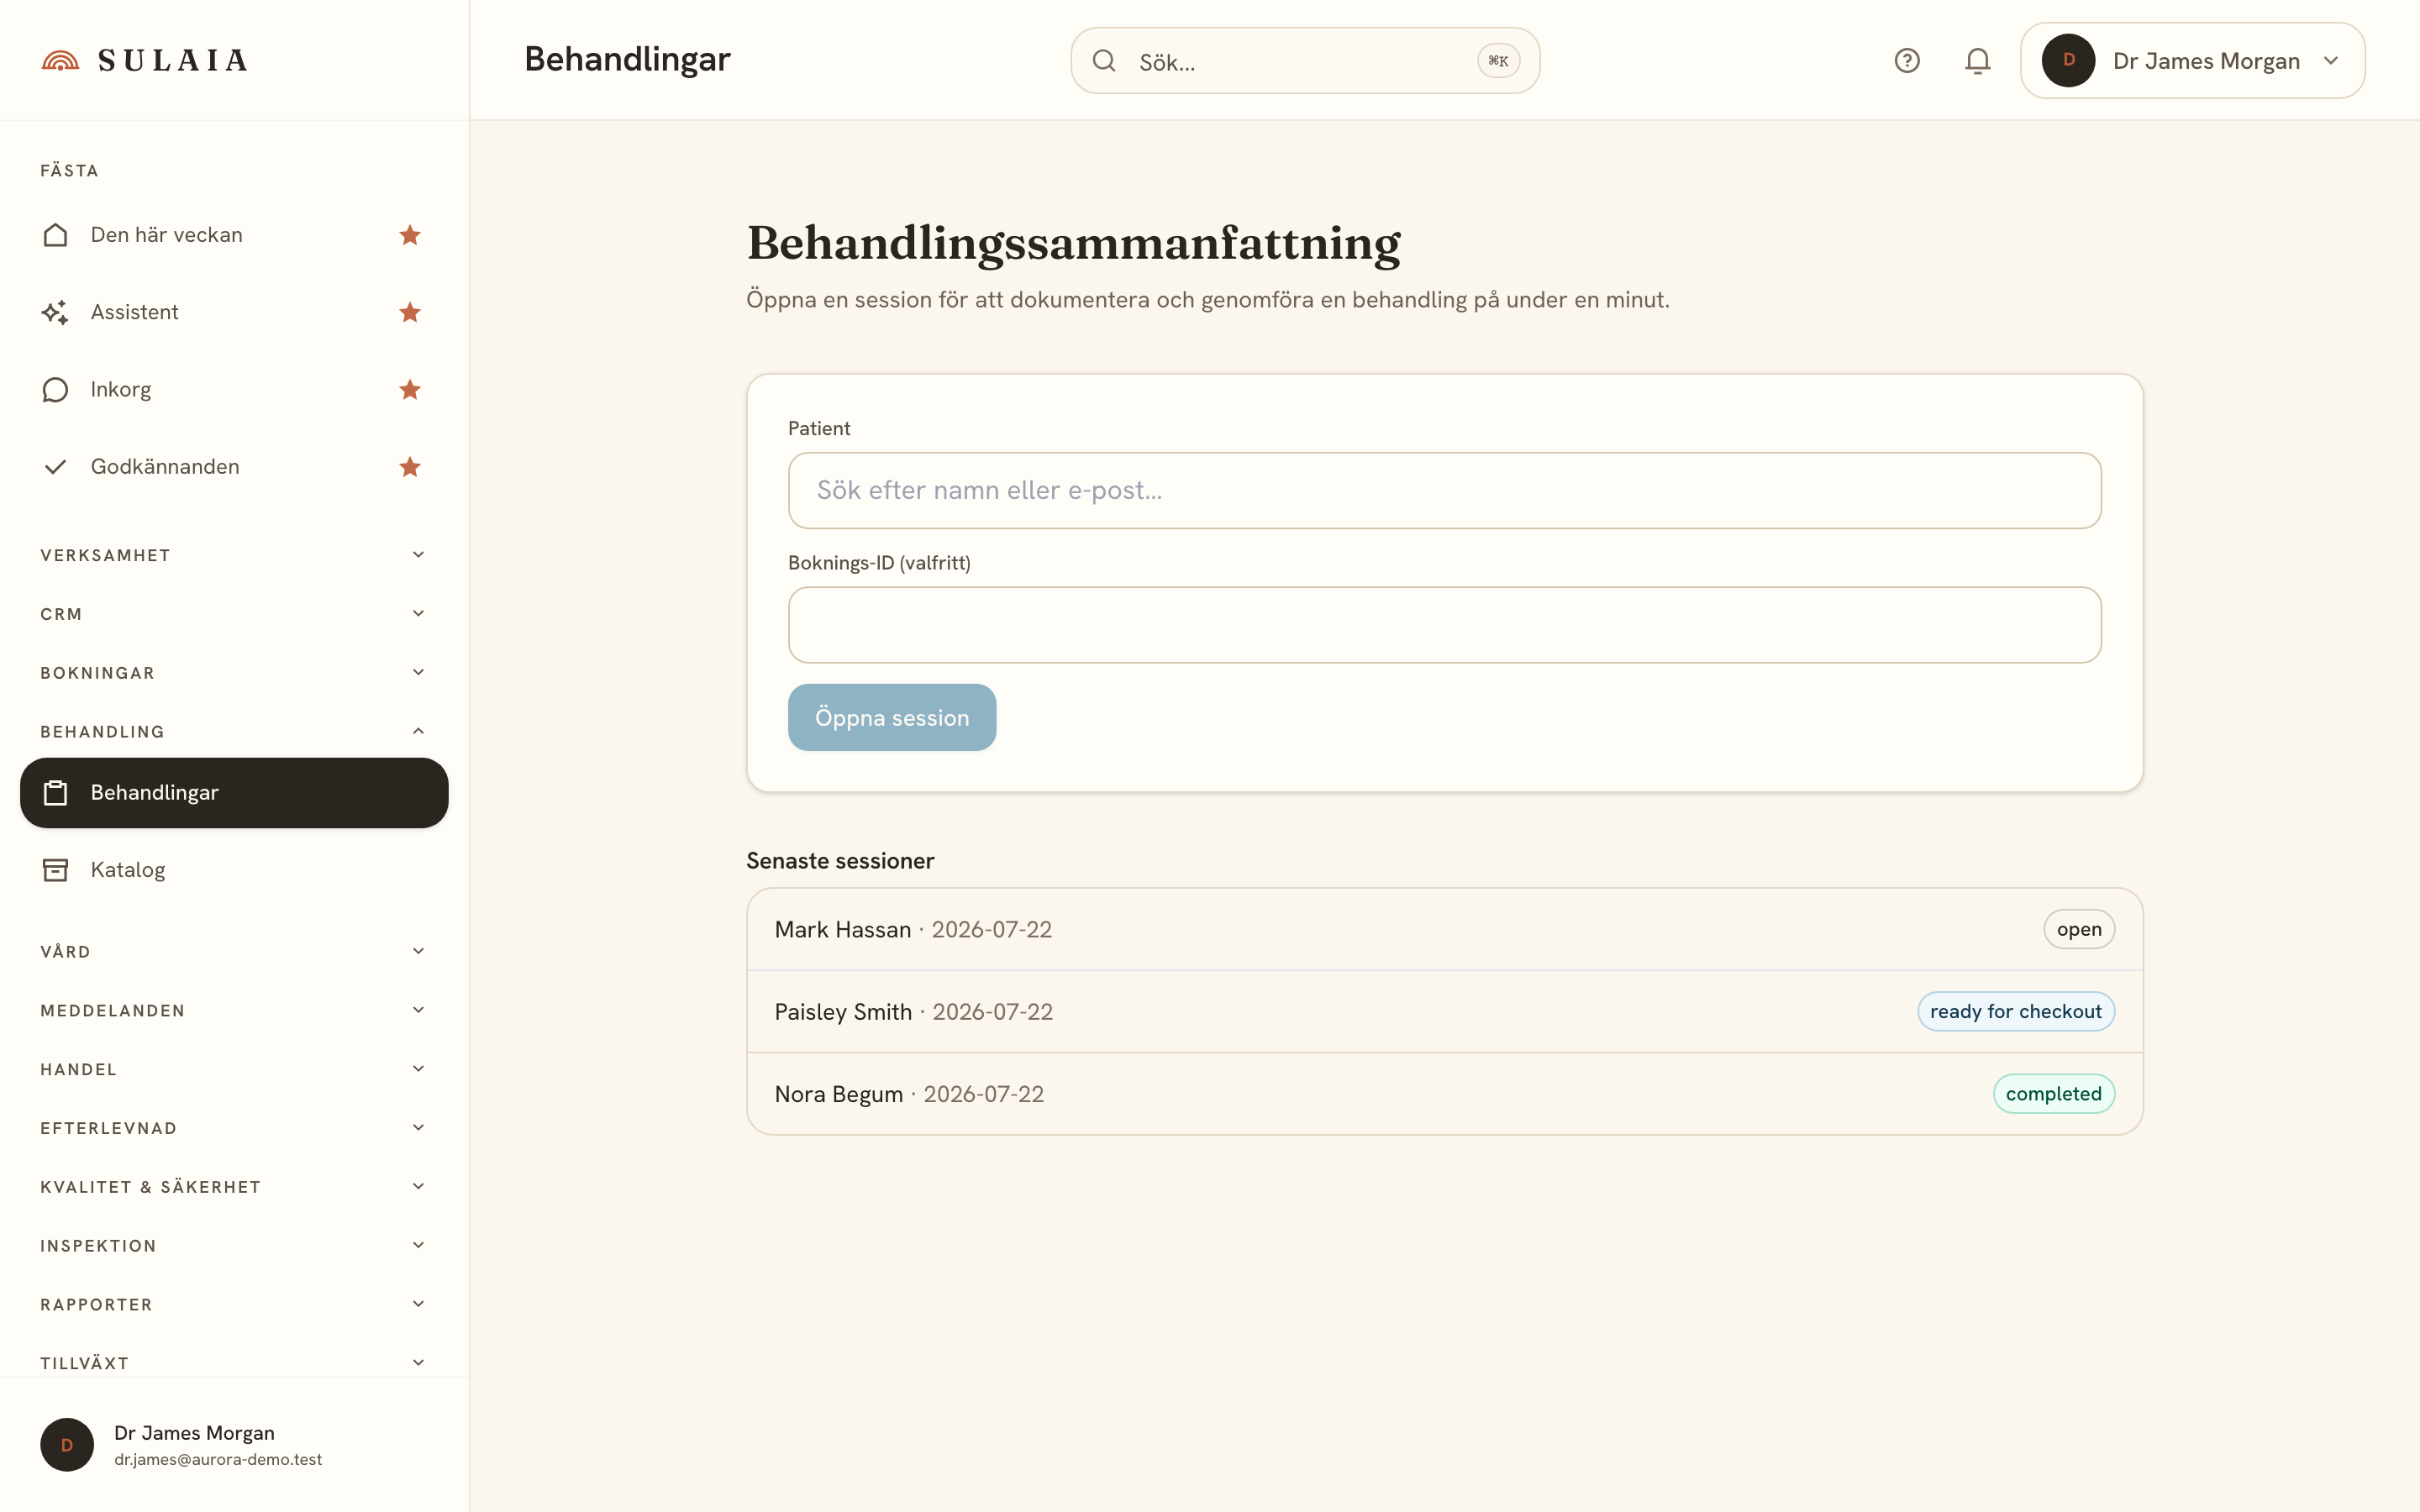Expand the Meddelanden section

click(x=234, y=1010)
